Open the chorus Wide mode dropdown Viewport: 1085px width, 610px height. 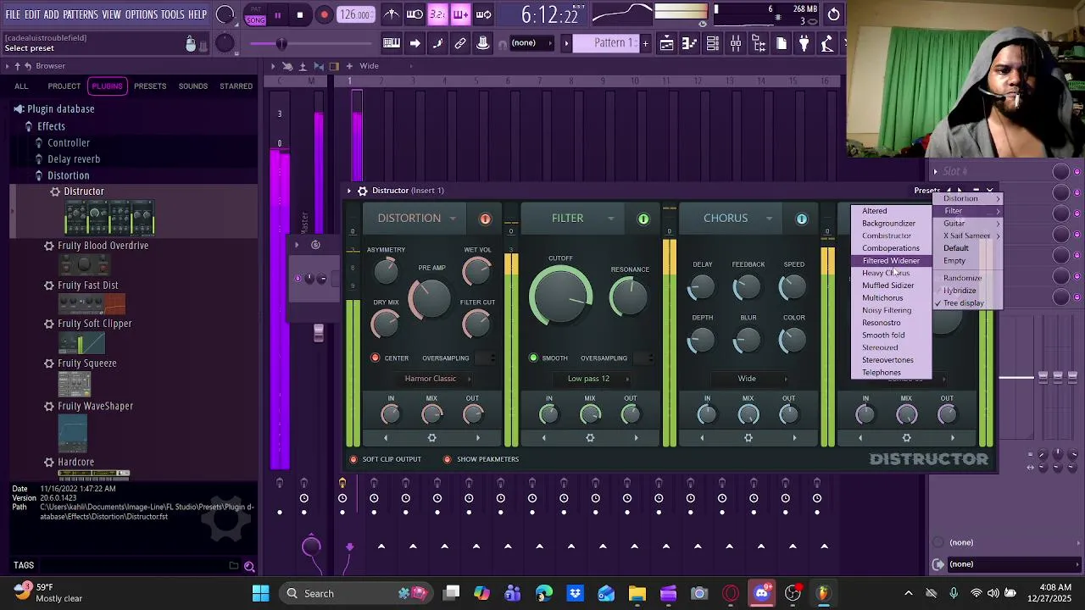[x=752, y=379]
